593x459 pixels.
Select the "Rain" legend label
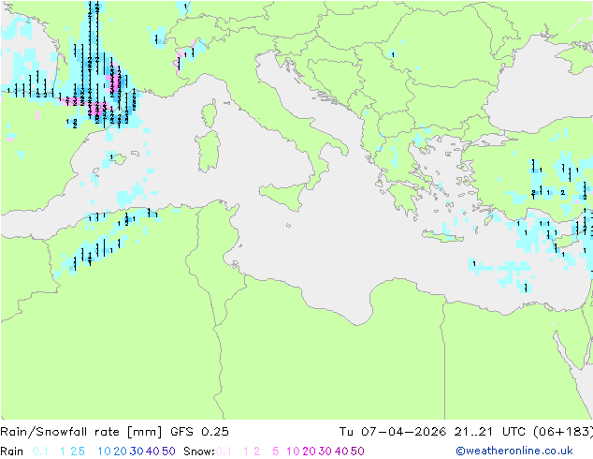click(x=12, y=452)
